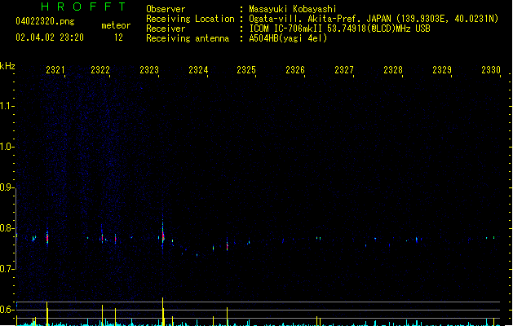Click the 2325 time axis marker
This screenshot has width=513, height=326.
[x=246, y=69]
